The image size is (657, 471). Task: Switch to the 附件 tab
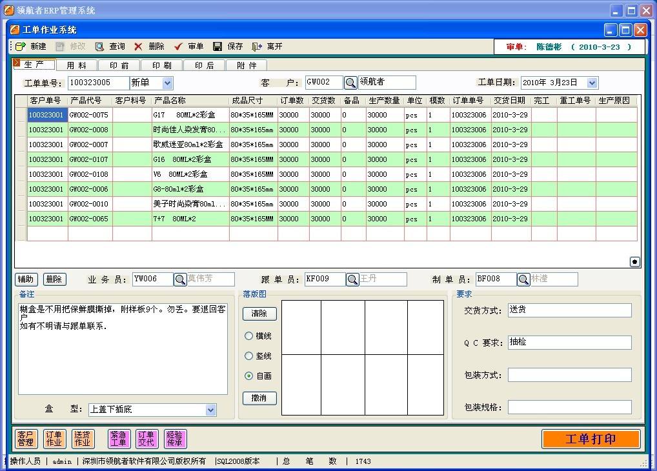tap(247, 65)
